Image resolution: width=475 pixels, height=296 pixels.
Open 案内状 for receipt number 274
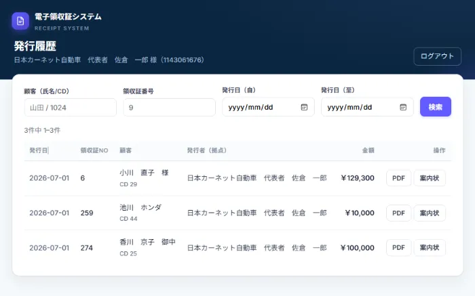click(430, 248)
